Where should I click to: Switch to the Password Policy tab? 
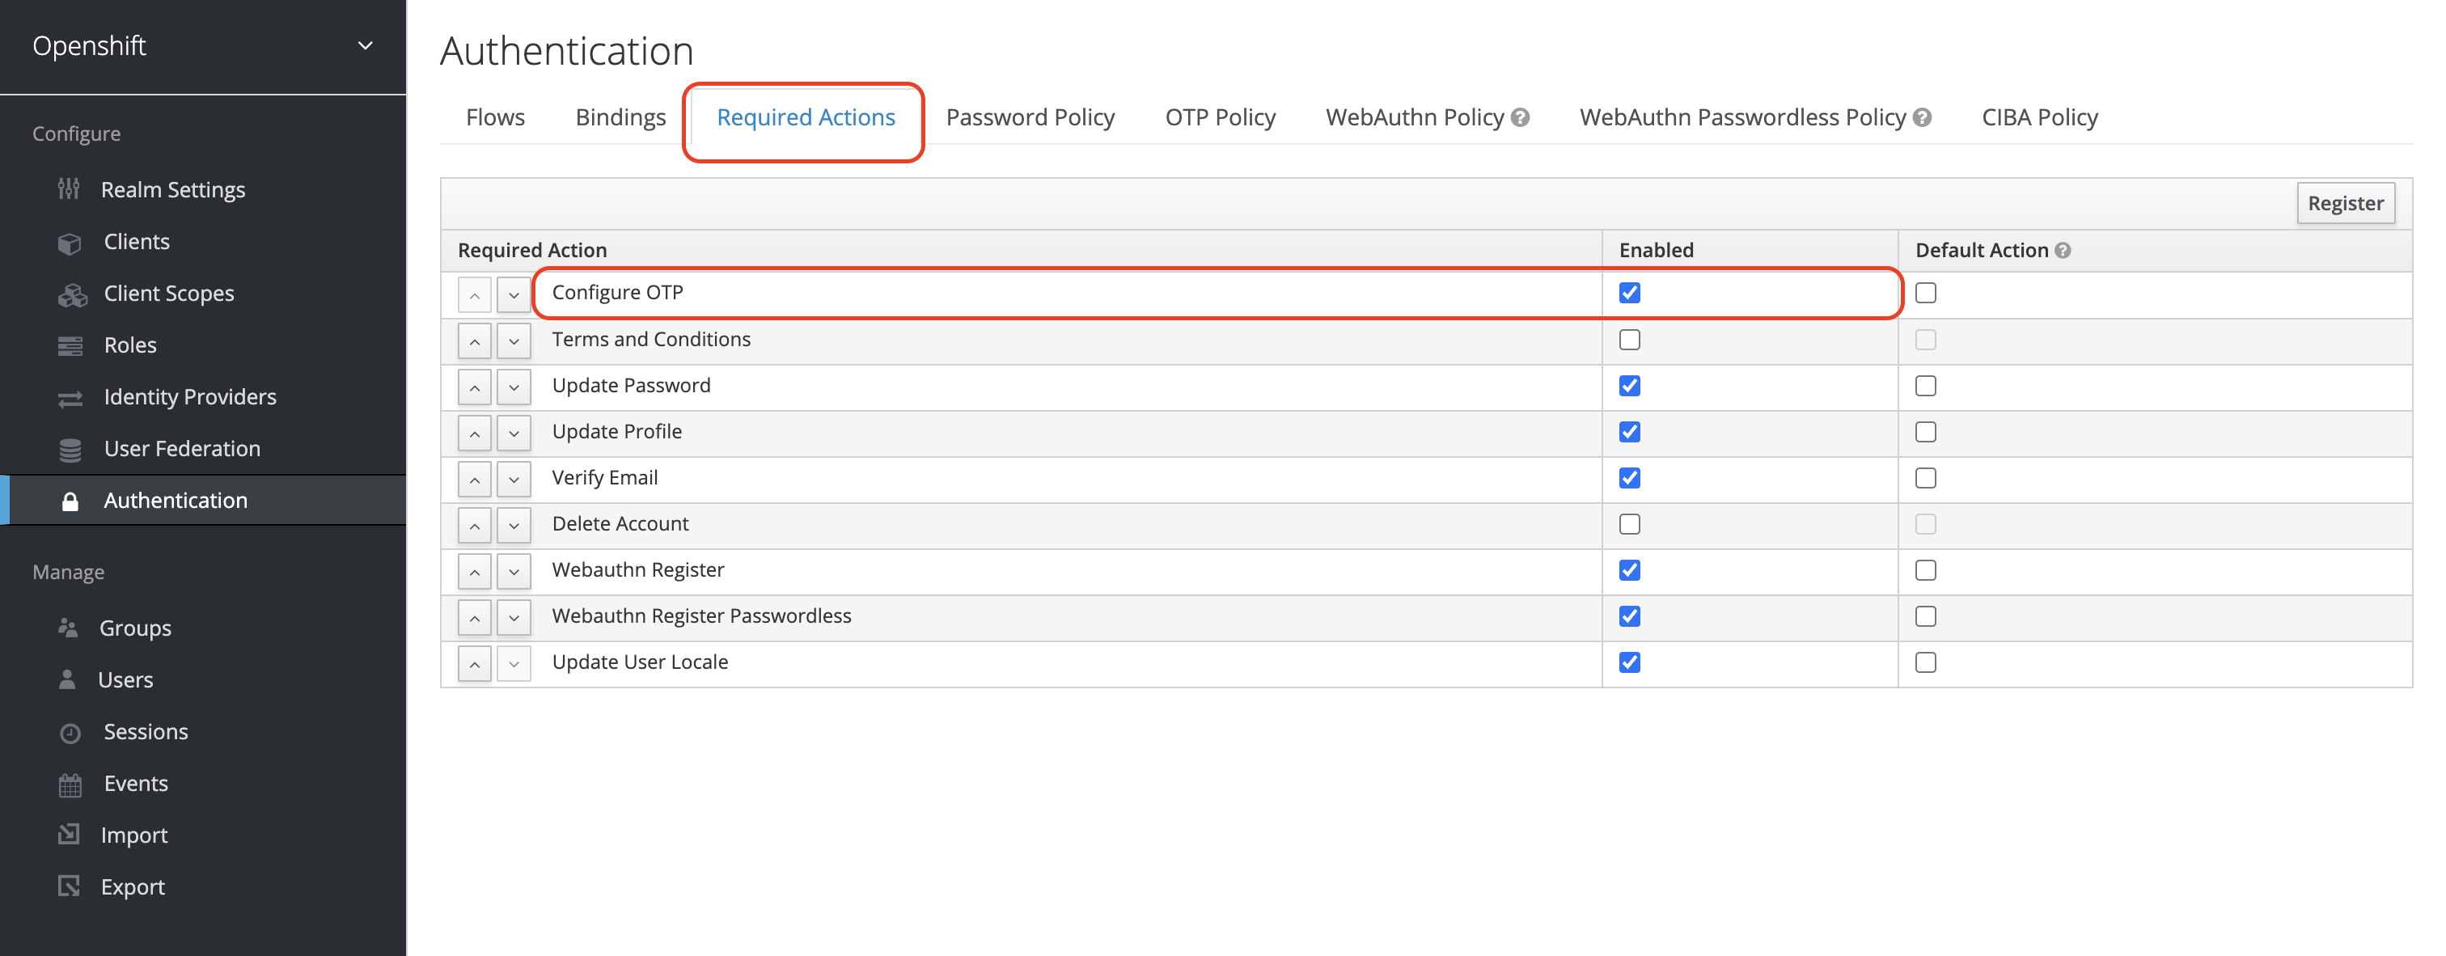[x=1028, y=116]
